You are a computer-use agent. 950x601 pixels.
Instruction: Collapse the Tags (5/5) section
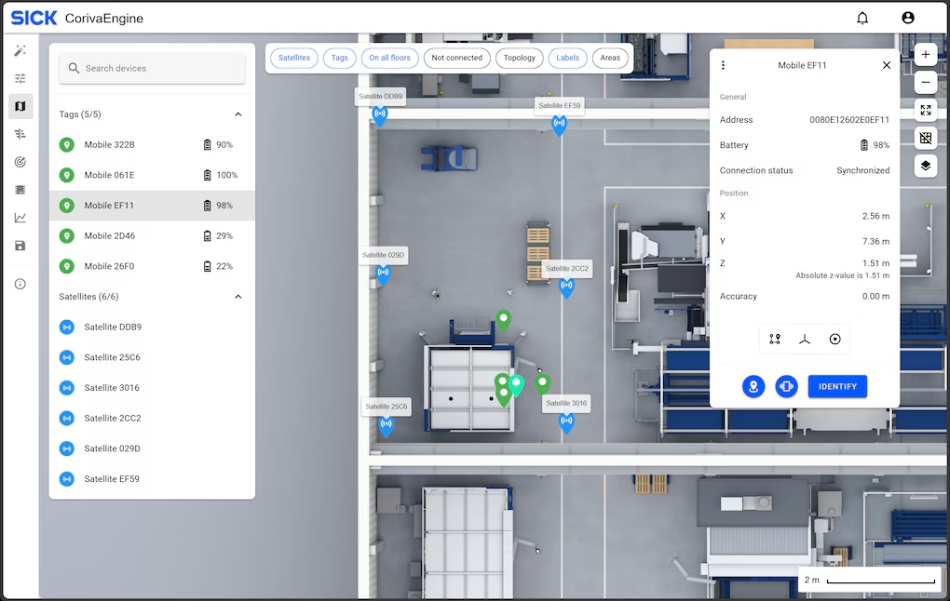[238, 114]
